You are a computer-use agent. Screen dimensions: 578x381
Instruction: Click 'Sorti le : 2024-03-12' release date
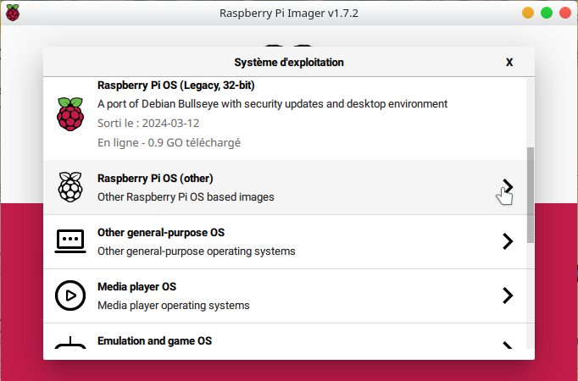pyautogui.click(x=148, y=124)
